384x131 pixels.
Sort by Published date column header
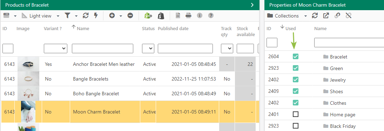pyautogui.click(x=173, y=29)
